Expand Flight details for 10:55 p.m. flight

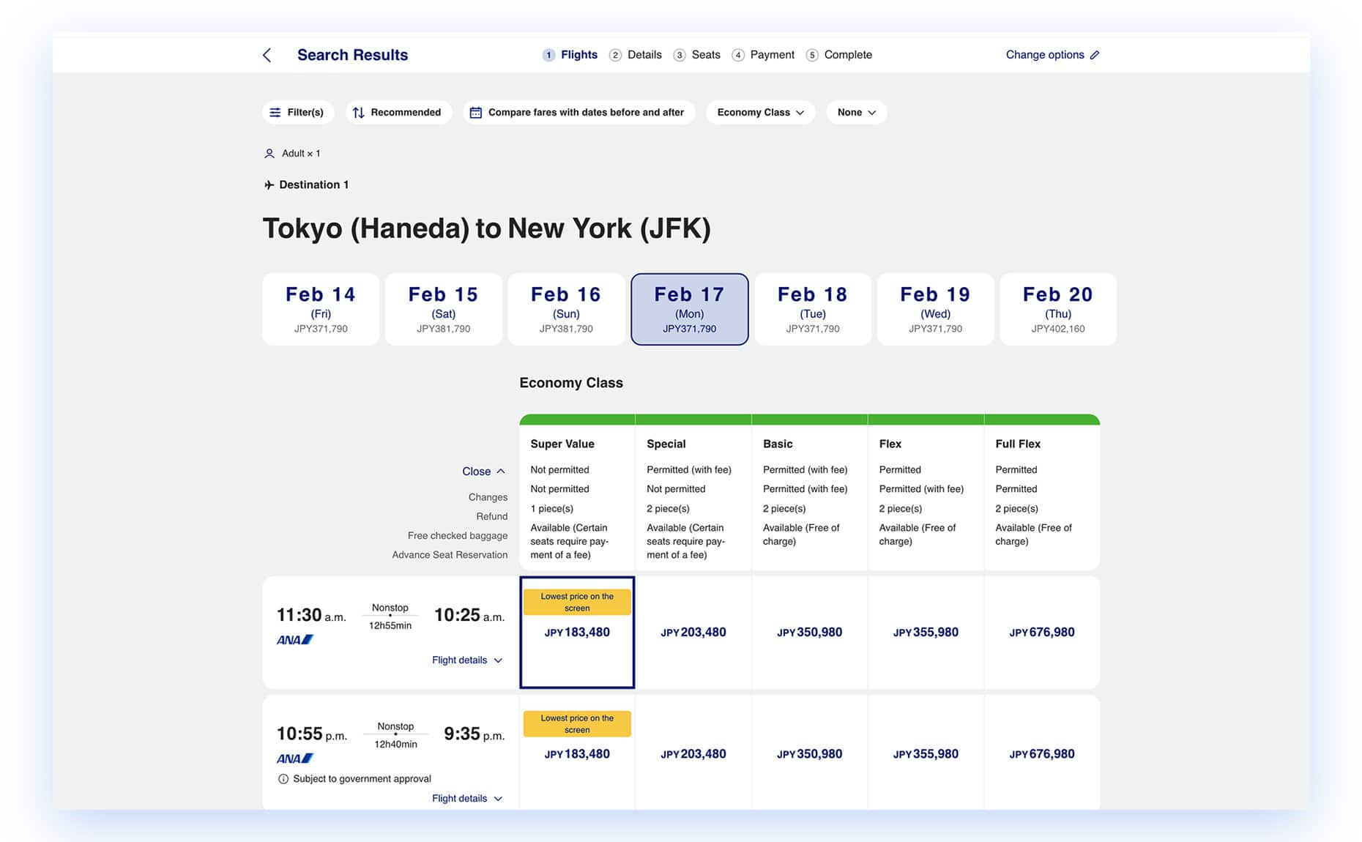click(466, 799)
